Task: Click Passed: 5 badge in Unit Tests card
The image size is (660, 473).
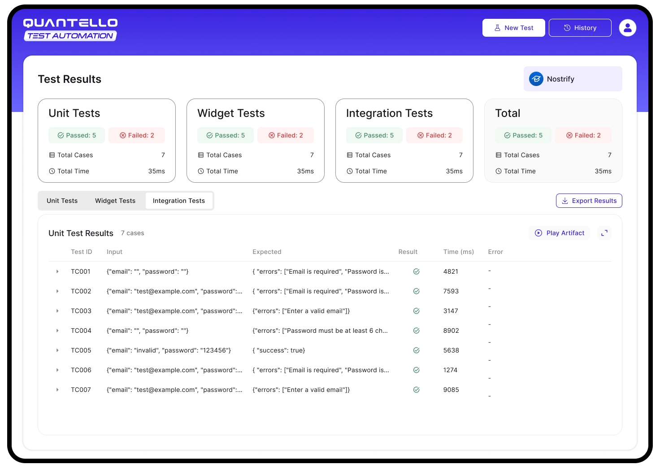Action: (x=77, y=135)
